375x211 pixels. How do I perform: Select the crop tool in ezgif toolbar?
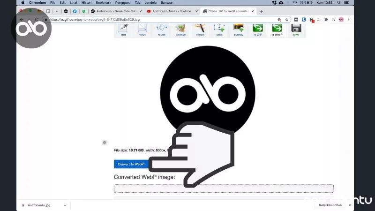pos(123,30)
